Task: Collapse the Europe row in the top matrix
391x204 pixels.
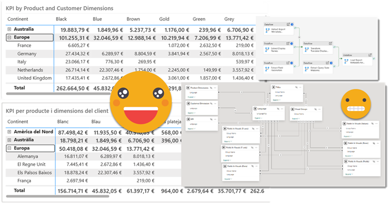Action: click(9, 37)
